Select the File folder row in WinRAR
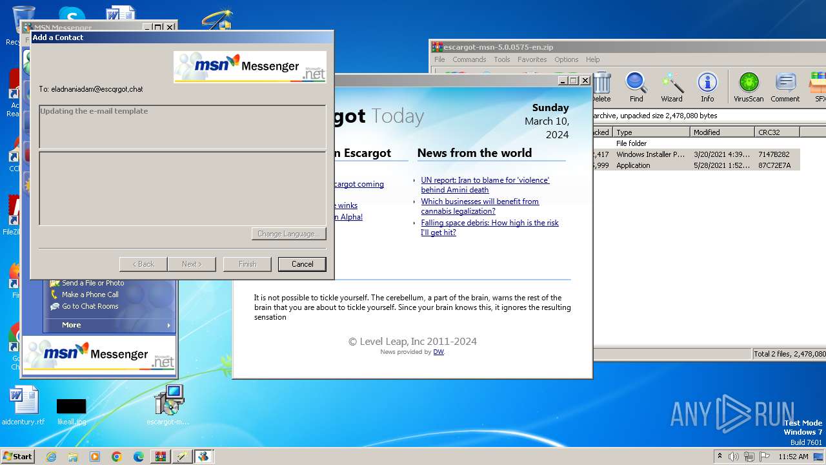 (697, 143)
